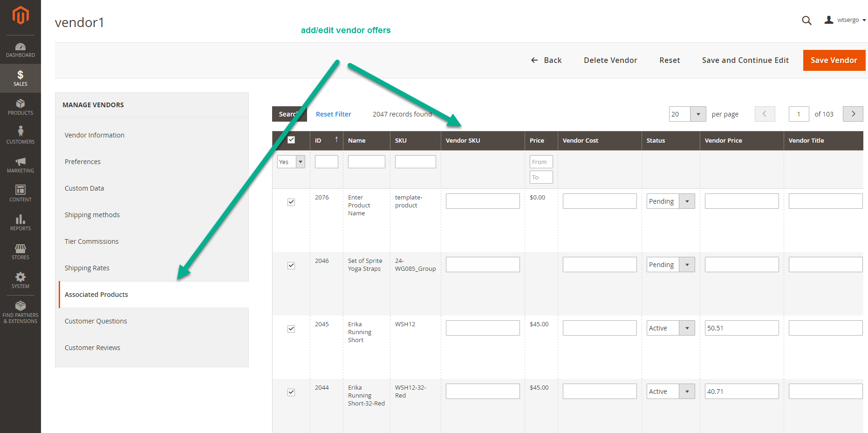Edit Vendor Title for row 2045
868x433 pixels.
click(x=826, y=328)
